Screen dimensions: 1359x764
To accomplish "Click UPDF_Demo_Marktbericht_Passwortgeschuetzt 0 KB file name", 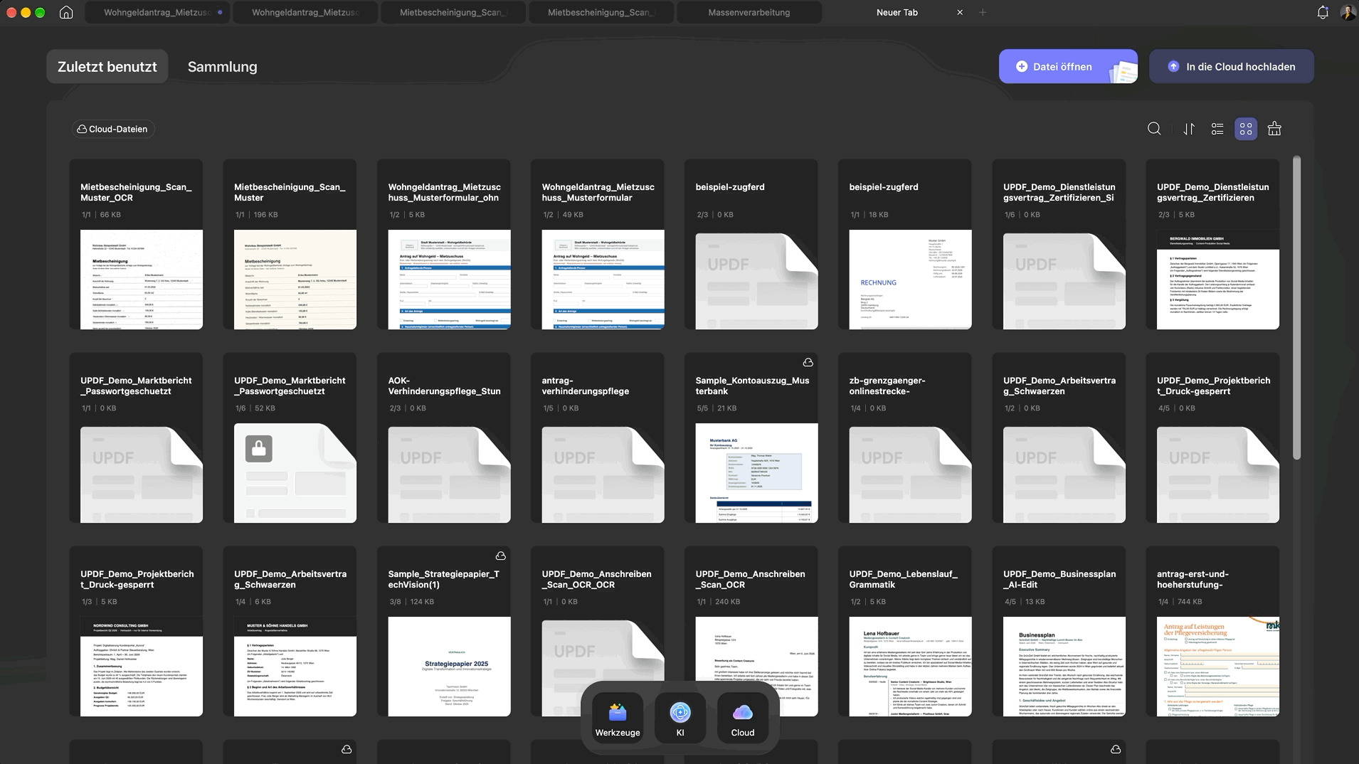I will [x=136, y=386].
